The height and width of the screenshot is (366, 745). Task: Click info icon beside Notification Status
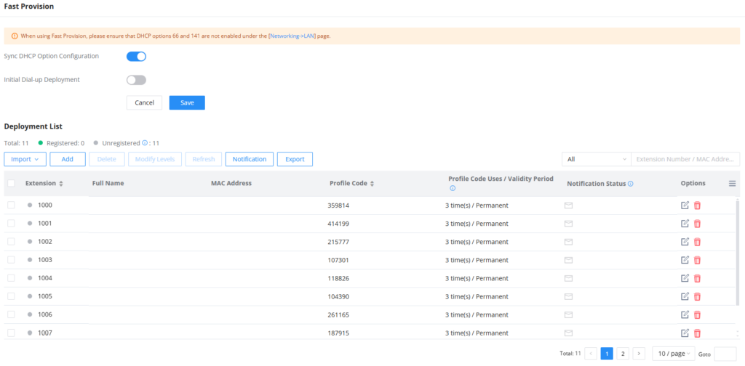tap(631, 184)
